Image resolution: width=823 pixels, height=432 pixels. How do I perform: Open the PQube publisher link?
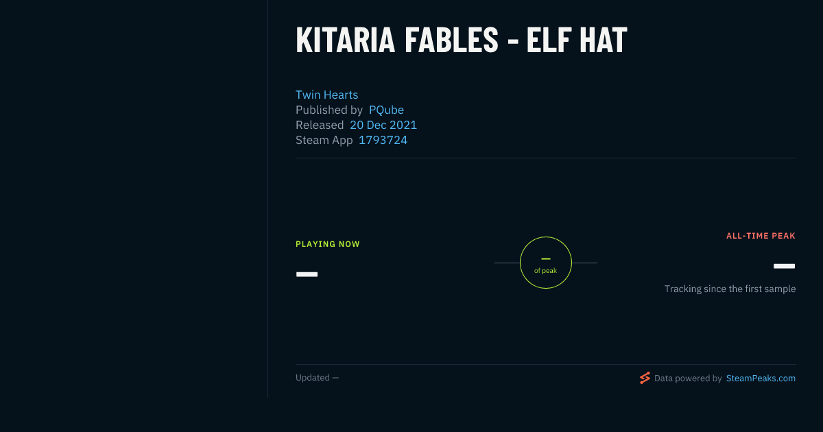point(386,110)
